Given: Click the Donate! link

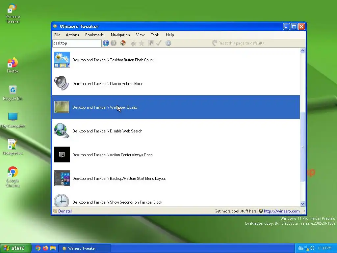Looking at the screenshot, I should [65, 211].
